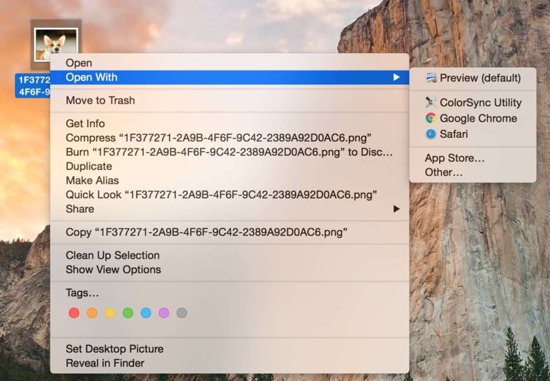Click Reveal in Finder

click(105, 363)
